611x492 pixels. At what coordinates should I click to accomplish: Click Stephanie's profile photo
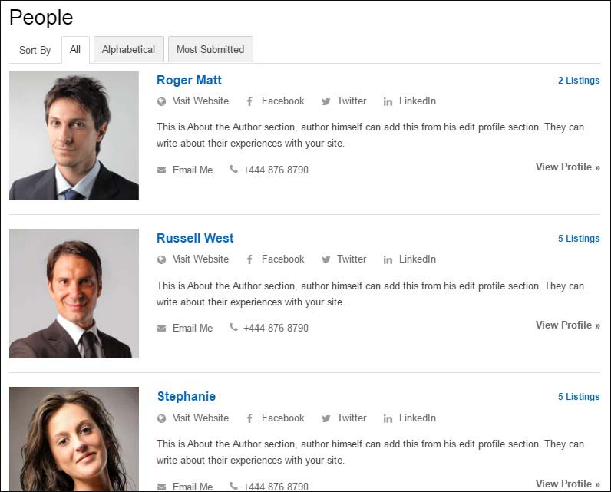click(x=74, y=439)
